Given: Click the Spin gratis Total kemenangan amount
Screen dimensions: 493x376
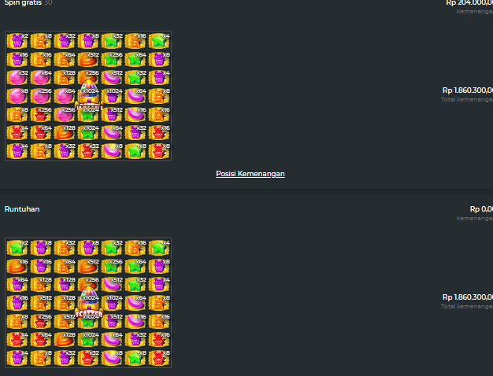Looking at the screenshot, I should point(468,90).
